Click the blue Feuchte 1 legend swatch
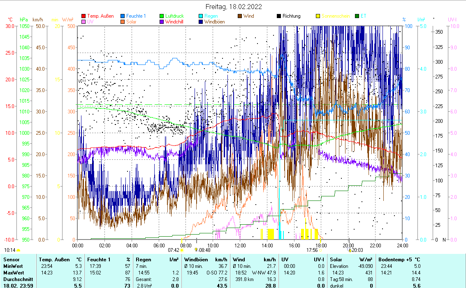 123,16
